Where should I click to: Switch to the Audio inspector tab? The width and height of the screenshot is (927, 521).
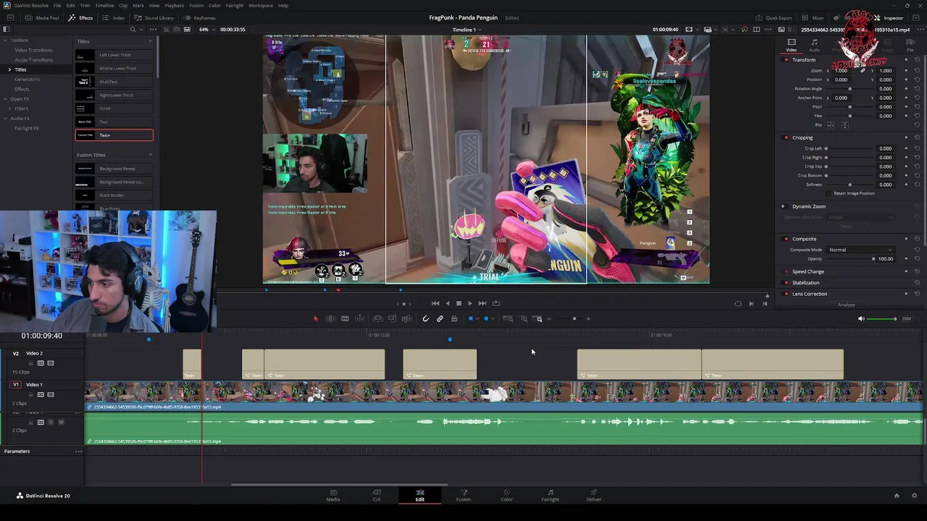[815, 45]
